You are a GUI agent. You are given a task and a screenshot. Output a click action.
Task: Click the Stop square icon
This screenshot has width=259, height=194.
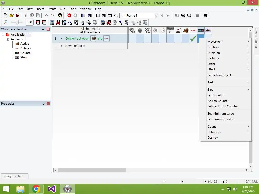pyautogui.click(x=197, y=15)
